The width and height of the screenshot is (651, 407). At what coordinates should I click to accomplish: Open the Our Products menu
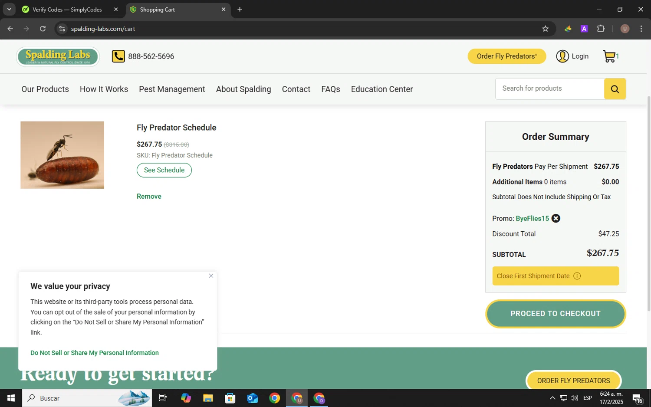(x=45, y=89)
